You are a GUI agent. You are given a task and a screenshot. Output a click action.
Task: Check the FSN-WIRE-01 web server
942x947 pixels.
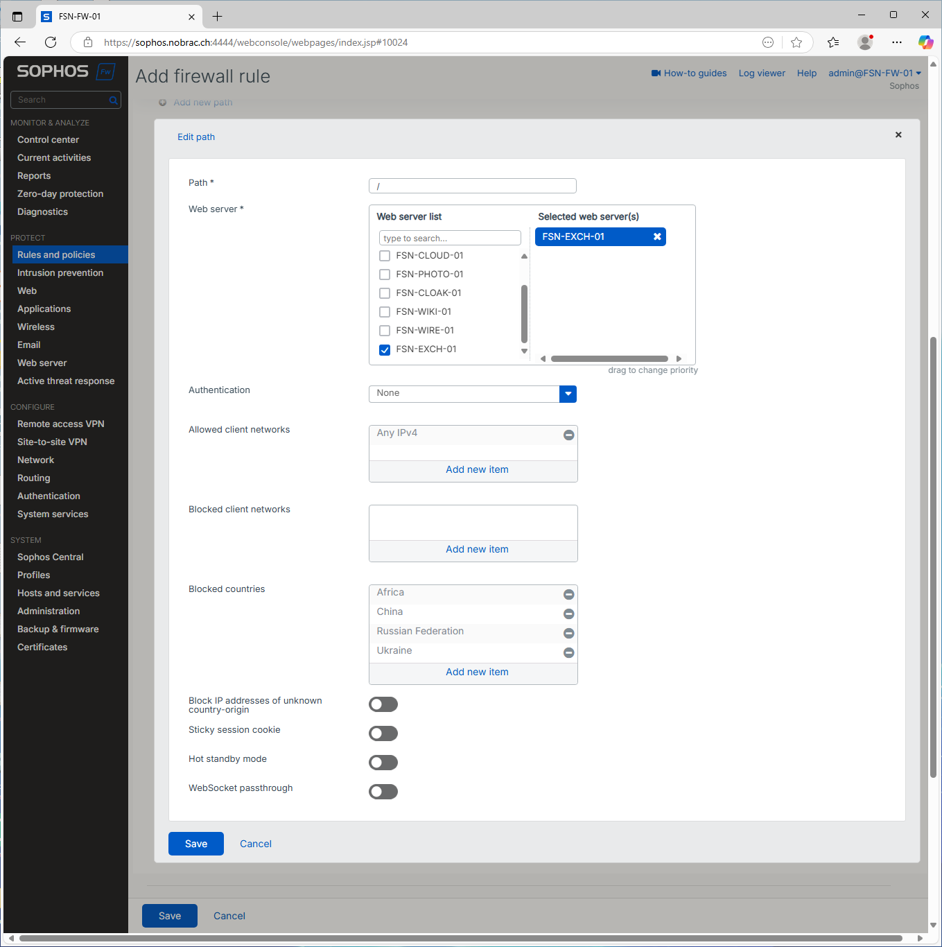coord(385,331)
